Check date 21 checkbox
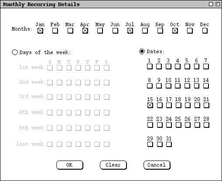Screen dimensions: 222x181 (x=206, y=105)
